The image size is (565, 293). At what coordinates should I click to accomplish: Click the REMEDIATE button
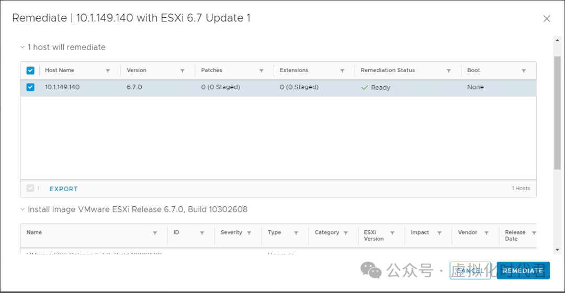point(523,271)
